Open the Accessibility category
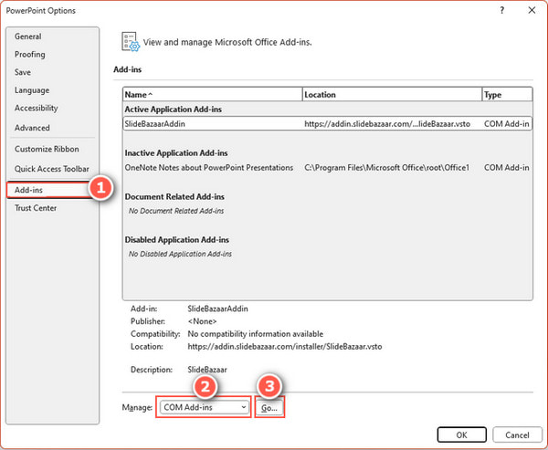The width and height of the screenshot is (548, 450). 36,108
